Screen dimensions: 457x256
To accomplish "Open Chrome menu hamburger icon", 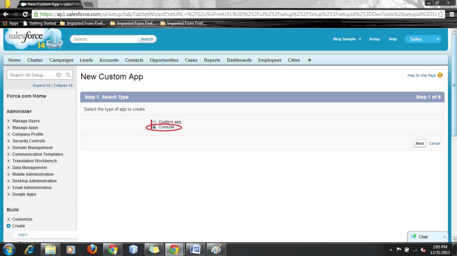I will coord(452,14).
